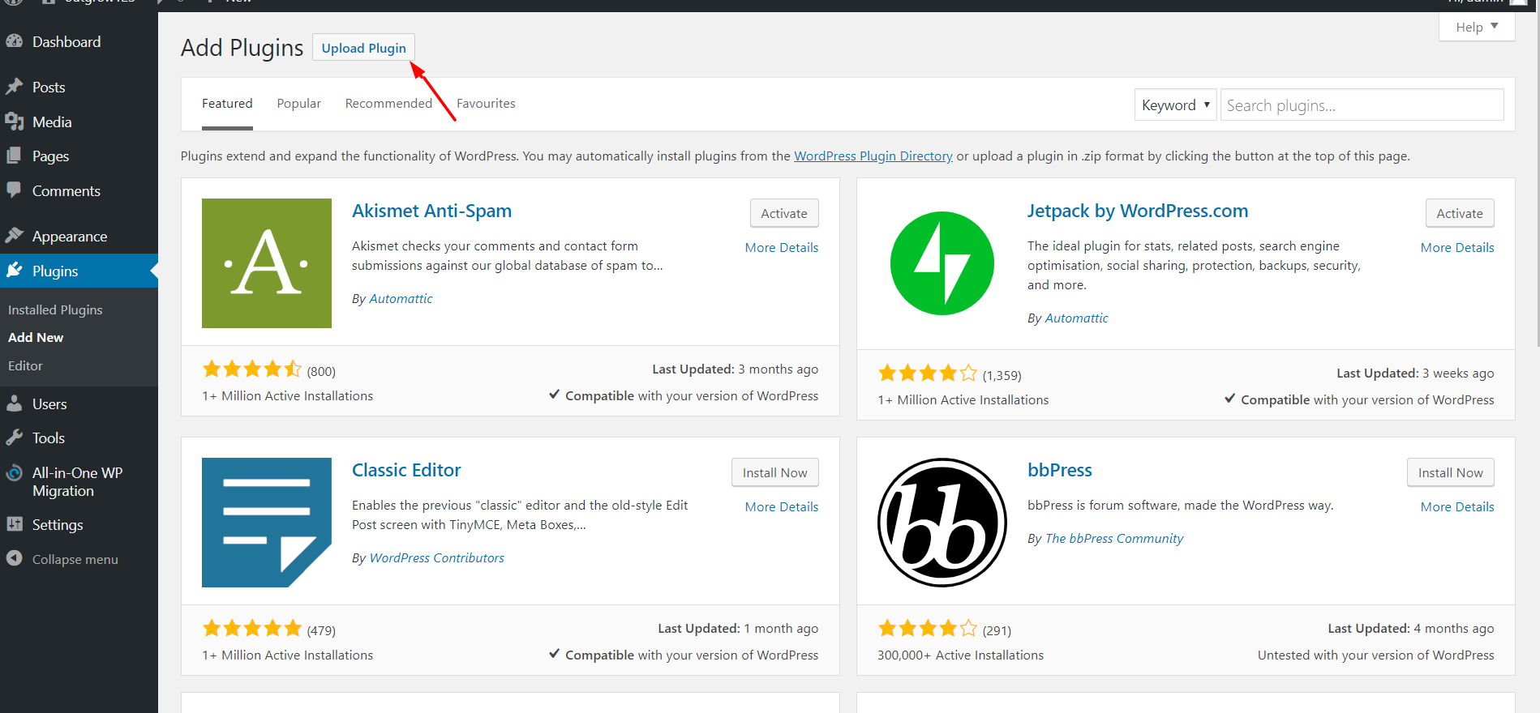The image size is (1540, 713).
Task: Open the Appearance menu label
Action: click(x=70, y=237)
